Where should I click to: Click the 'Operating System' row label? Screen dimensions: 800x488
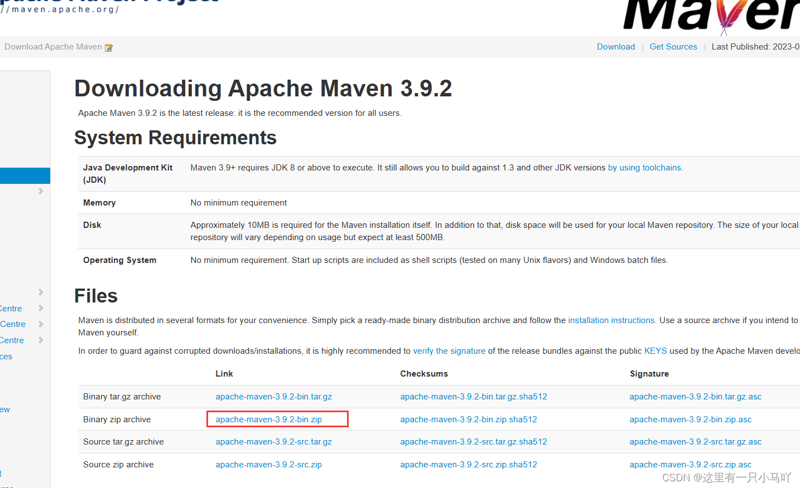coord(120,260)
